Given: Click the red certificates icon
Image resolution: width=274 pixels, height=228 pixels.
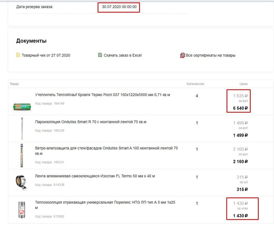Looking at the screenshot, I should [x=182, y=56].
